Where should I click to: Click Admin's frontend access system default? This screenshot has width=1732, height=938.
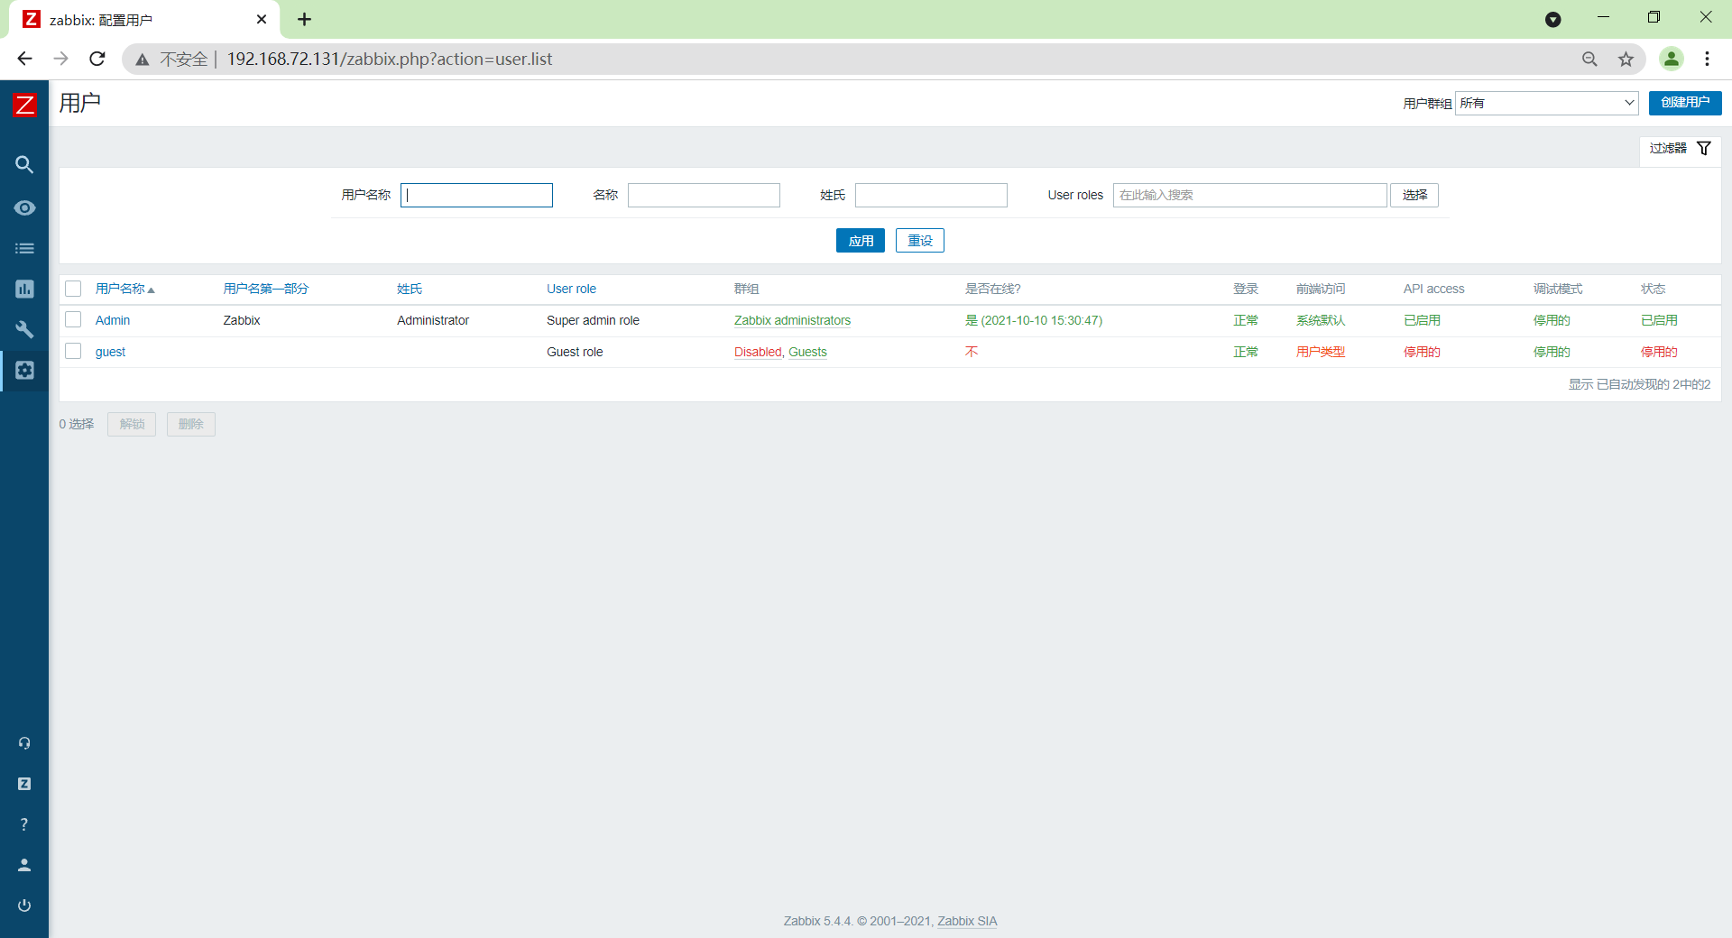click(1321, 320)
